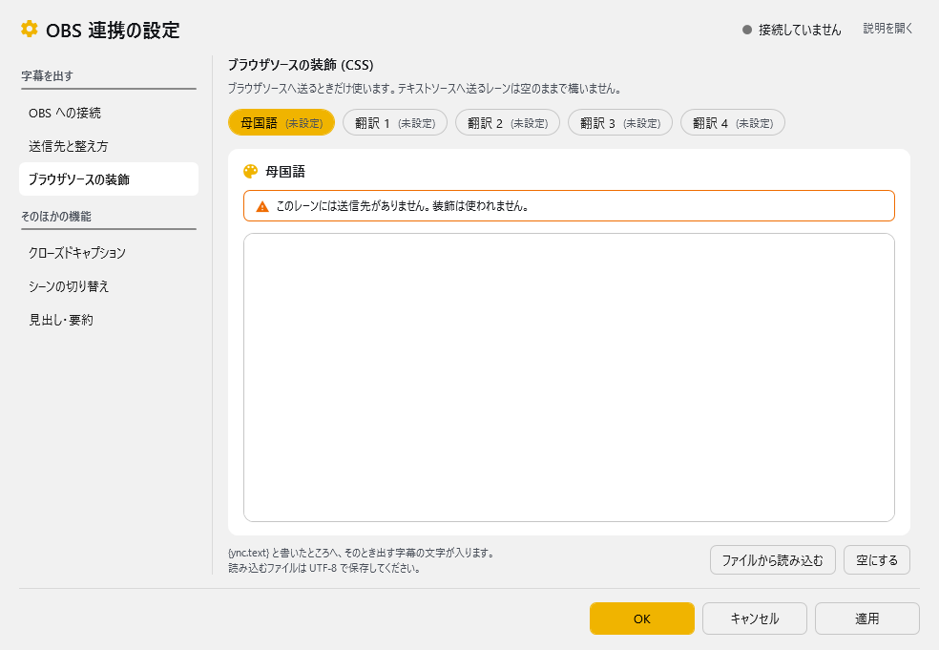Click the gray connection status dot
This screenshot has height=650, width=939.
click(x=747, y=30)
